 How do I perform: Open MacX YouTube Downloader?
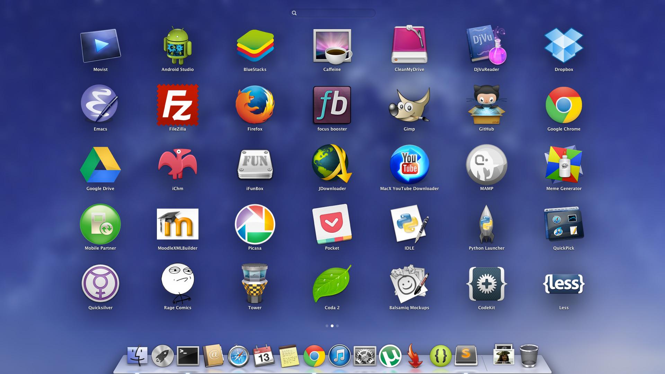pyautogui.click(x=409, y=164)
